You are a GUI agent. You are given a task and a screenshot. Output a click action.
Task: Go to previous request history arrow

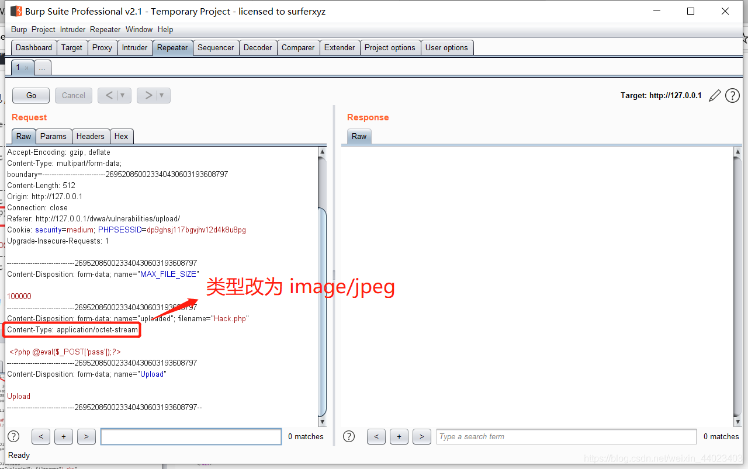[x=109, y=95]
